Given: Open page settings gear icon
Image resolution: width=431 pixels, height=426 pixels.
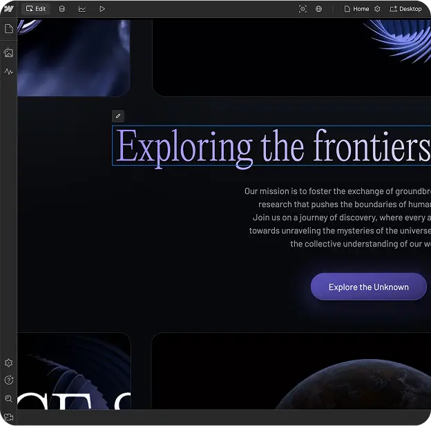Looking at the screenshot, I should pyautogui.click(x=377, y=9).
